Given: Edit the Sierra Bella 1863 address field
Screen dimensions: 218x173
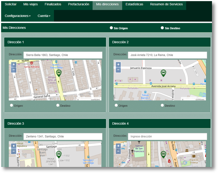Looking at the screenshot, I should (x=63, y=55).
